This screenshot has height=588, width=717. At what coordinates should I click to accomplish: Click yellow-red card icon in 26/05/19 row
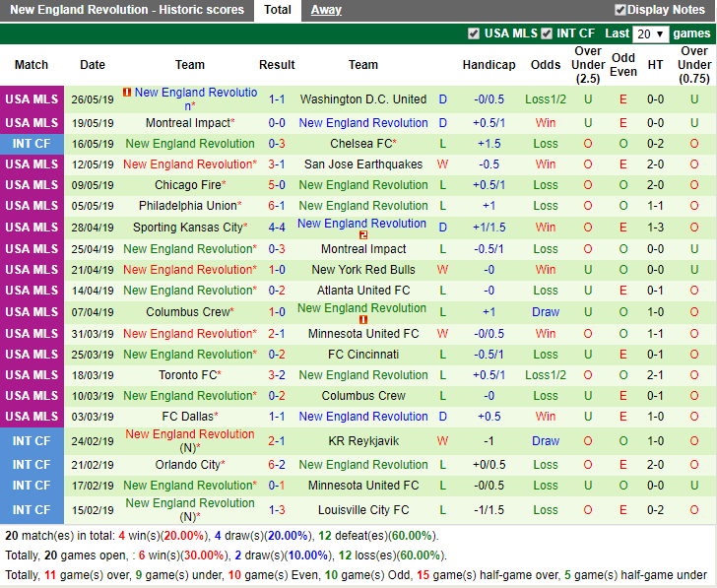tap(127, 93)
